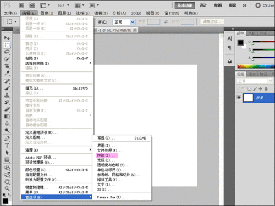Open the Paragraph panel icon
The image size is (275, 206).
coord(229,48)
